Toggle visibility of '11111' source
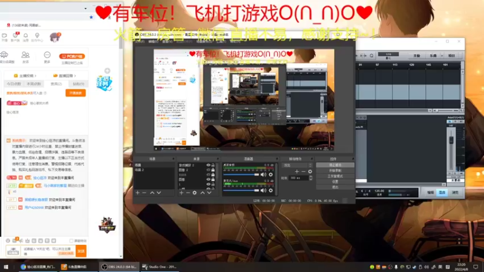 pyautogui.click(x=208, y=175)
